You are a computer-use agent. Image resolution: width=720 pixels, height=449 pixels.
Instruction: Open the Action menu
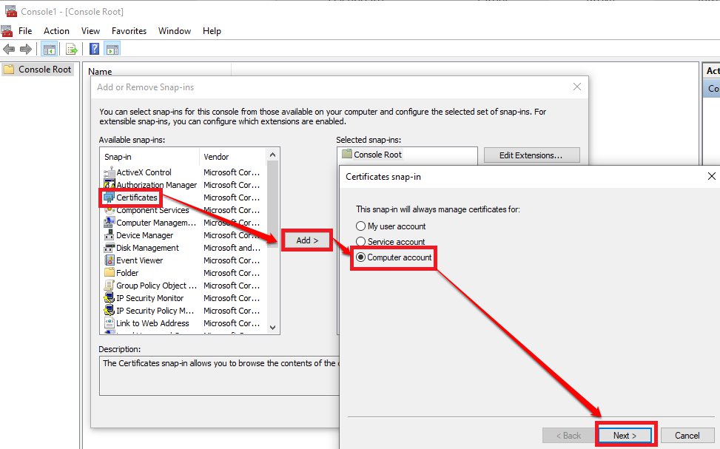[56, 31]
